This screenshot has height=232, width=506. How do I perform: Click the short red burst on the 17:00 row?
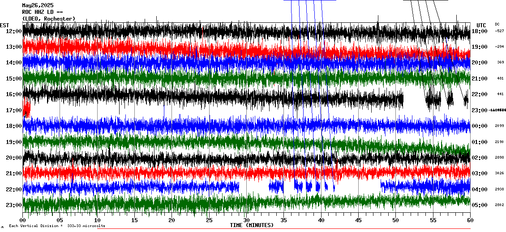pyautogui.click(x=26, y=109)
